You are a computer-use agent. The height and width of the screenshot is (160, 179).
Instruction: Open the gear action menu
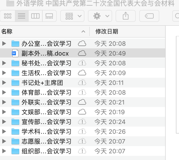(x=100, y=16)
